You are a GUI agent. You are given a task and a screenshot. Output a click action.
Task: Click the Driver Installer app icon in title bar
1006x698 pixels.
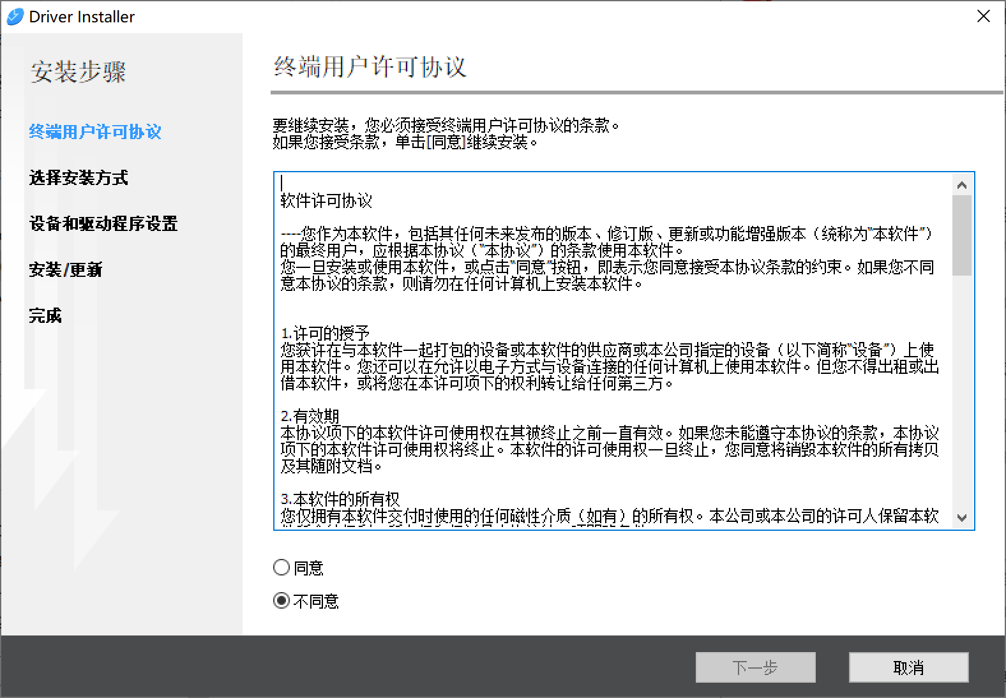click(15, 17)
